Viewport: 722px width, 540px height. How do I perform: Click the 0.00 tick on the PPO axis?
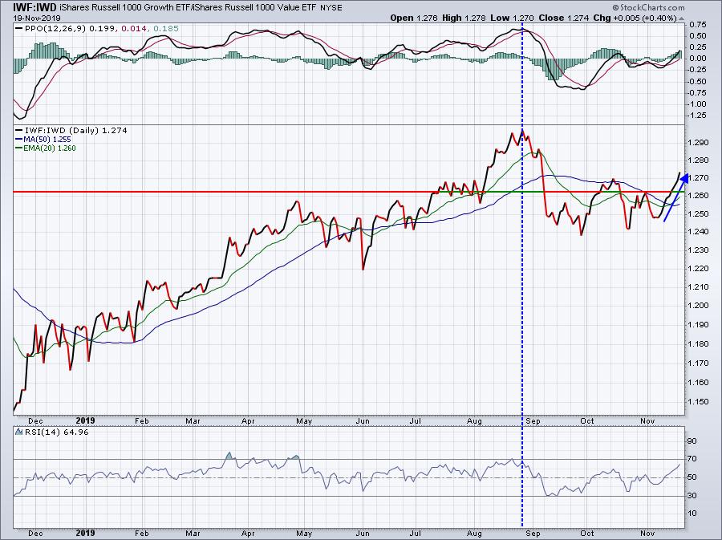coord(697,59)
